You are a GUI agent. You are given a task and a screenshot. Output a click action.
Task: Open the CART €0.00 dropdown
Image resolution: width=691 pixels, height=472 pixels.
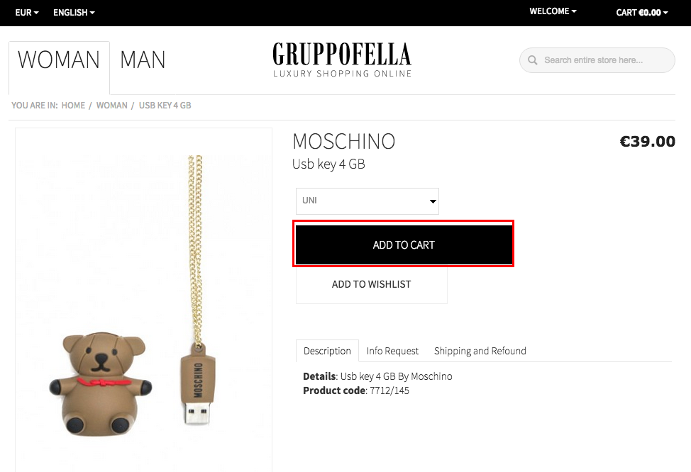click(x=641, y=12)
